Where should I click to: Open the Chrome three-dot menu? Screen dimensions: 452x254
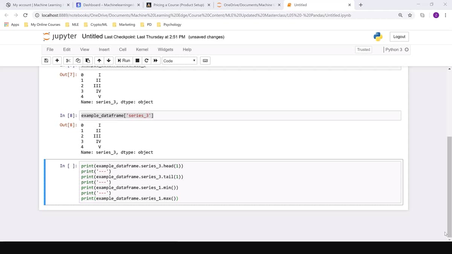click(446, 15)
